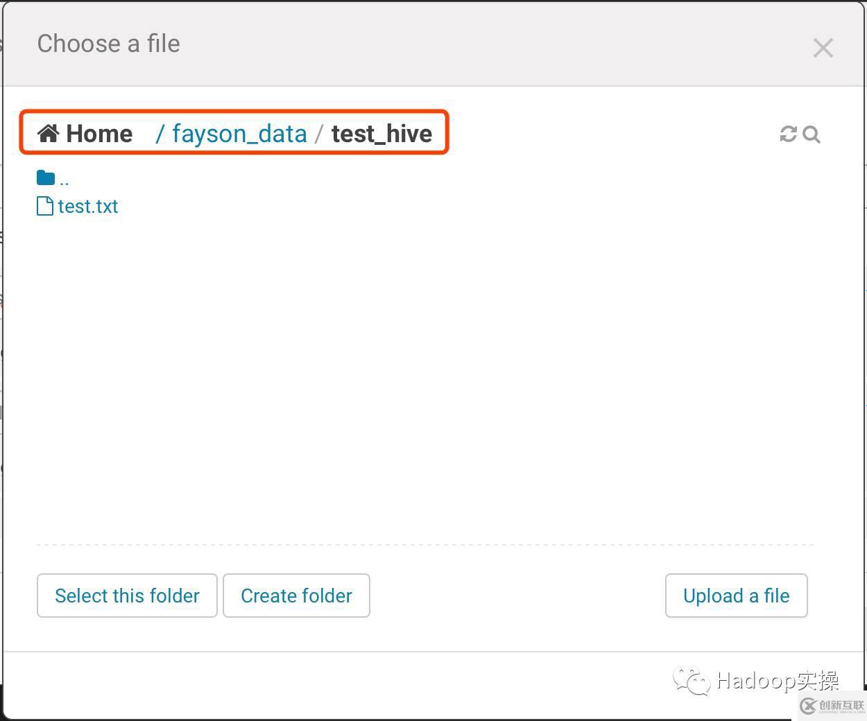Click the blue parent folder icon
This screenshot has height=721, width=867.
tap(46, 178)
